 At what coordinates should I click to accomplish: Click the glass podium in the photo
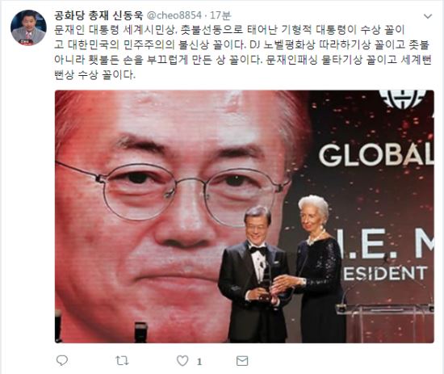pyautogui.click(x=387, y=323)
